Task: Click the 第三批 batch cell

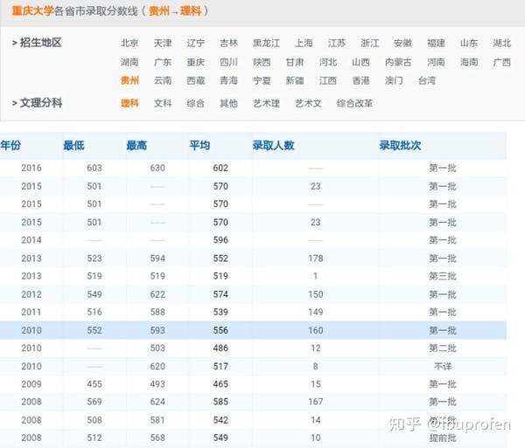Action: pyautogui.click(x=443, y=276)
